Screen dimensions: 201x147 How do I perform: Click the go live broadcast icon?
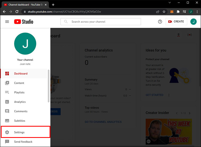[x=189, y=35]
